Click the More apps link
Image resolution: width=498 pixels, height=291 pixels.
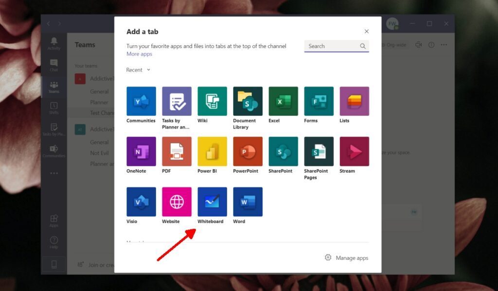[139, 53]
